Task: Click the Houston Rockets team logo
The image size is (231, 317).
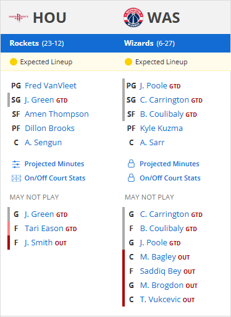Action: [x=19, y=17]
